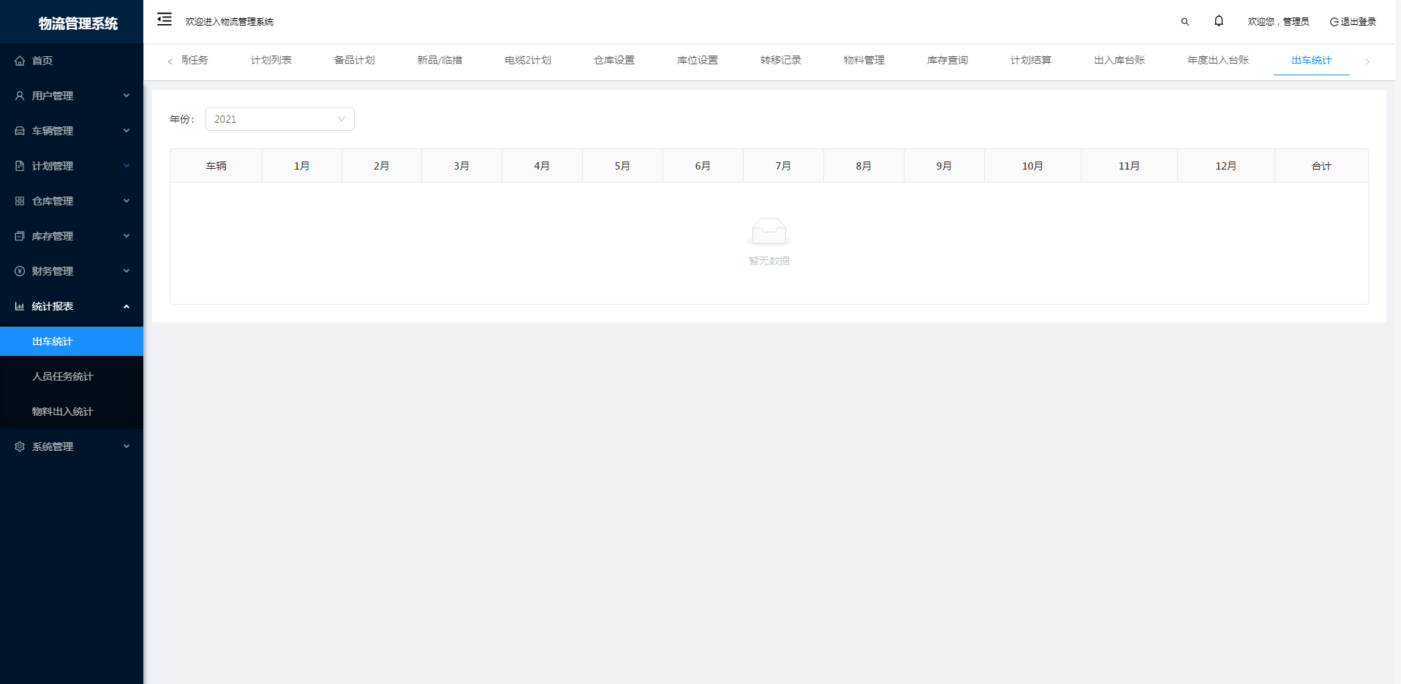The width and height of the screenshot is (1401, 684).
Task: Open the 年度出入台账 tab
Action: 1217,60
